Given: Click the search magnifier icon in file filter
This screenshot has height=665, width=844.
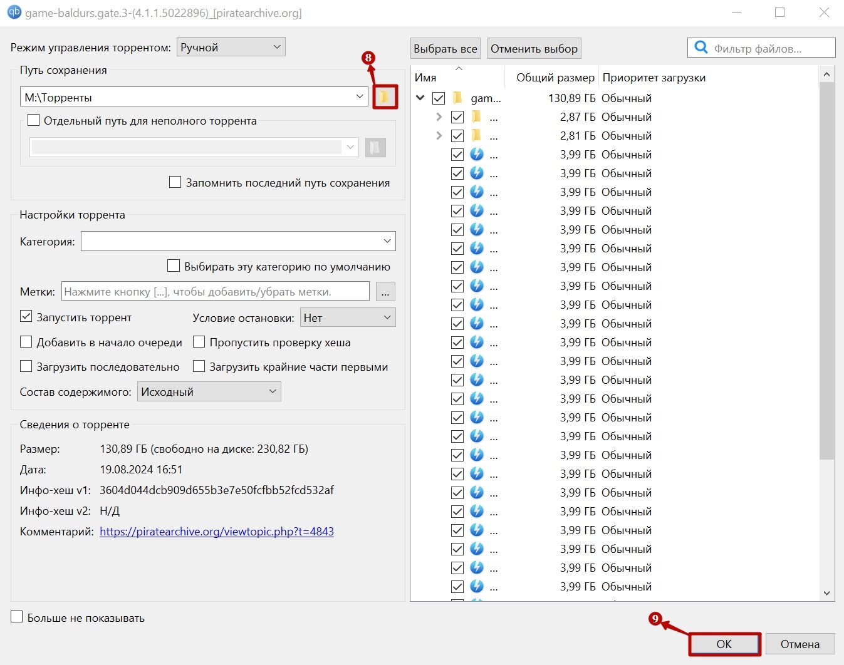Looking at the screenshot, I should (701, 48).
